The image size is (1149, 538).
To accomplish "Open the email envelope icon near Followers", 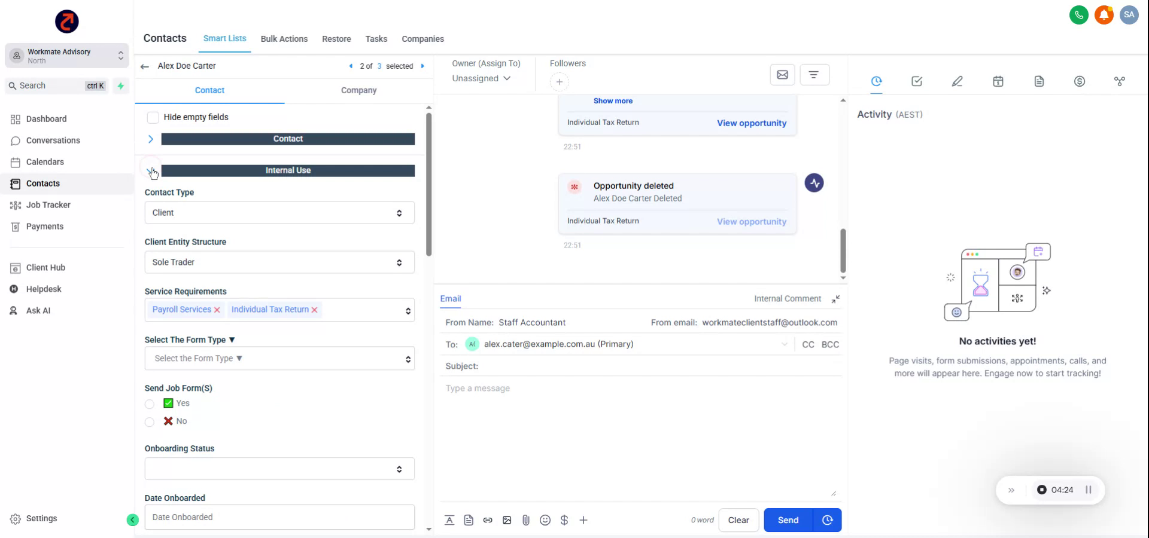I will (783, 74).
